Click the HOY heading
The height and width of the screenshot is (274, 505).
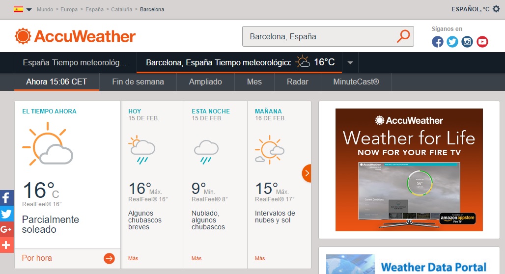click(135, 111)
